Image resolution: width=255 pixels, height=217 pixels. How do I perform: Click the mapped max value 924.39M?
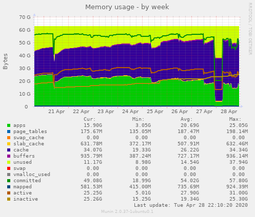click(x=237, y=187)
